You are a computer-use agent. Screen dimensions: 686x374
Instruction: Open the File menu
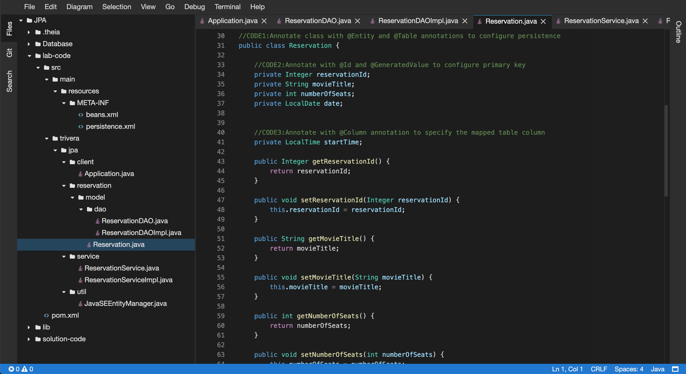[x=29, y=7]
